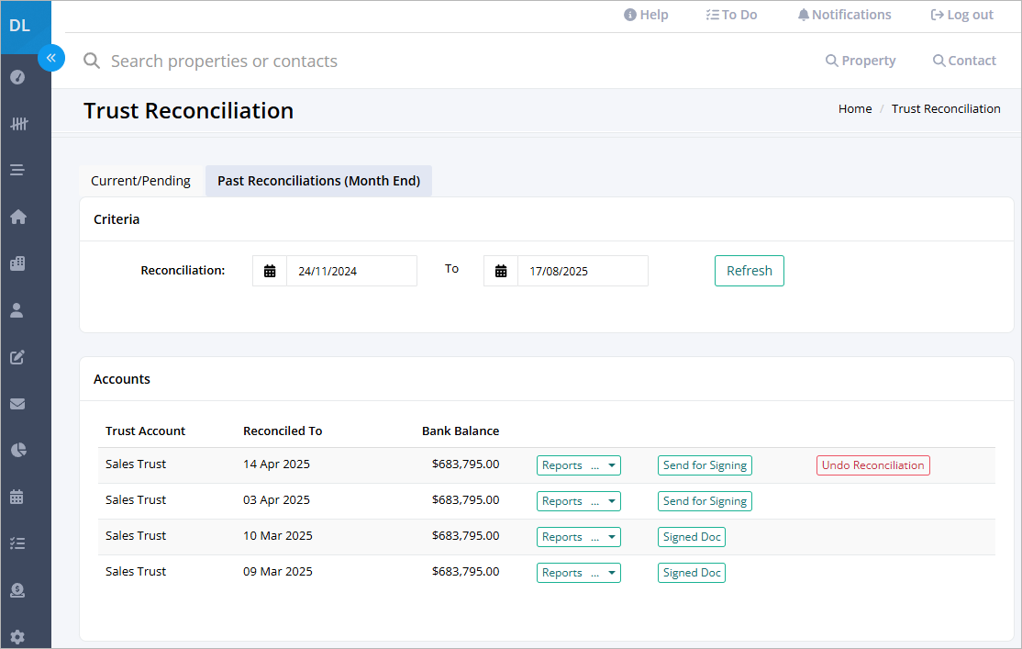1022x649 pixels.
Task: Expand Reports dropdown for 14 Apr 2025
Action: point(579,465)
